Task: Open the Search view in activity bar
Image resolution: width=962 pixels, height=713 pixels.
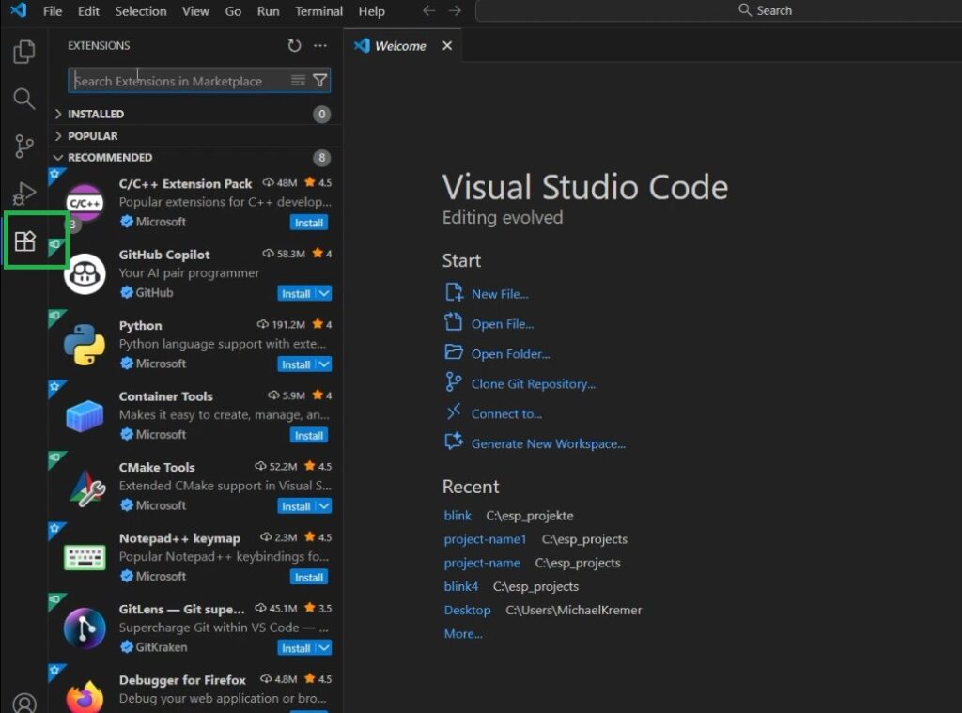Action: click(23, 99)
